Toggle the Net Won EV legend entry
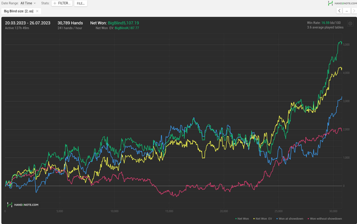 click(x=263, y=218)
